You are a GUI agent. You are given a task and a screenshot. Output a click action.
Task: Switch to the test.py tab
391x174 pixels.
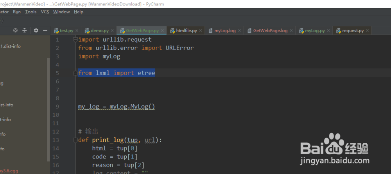point(66,31)
